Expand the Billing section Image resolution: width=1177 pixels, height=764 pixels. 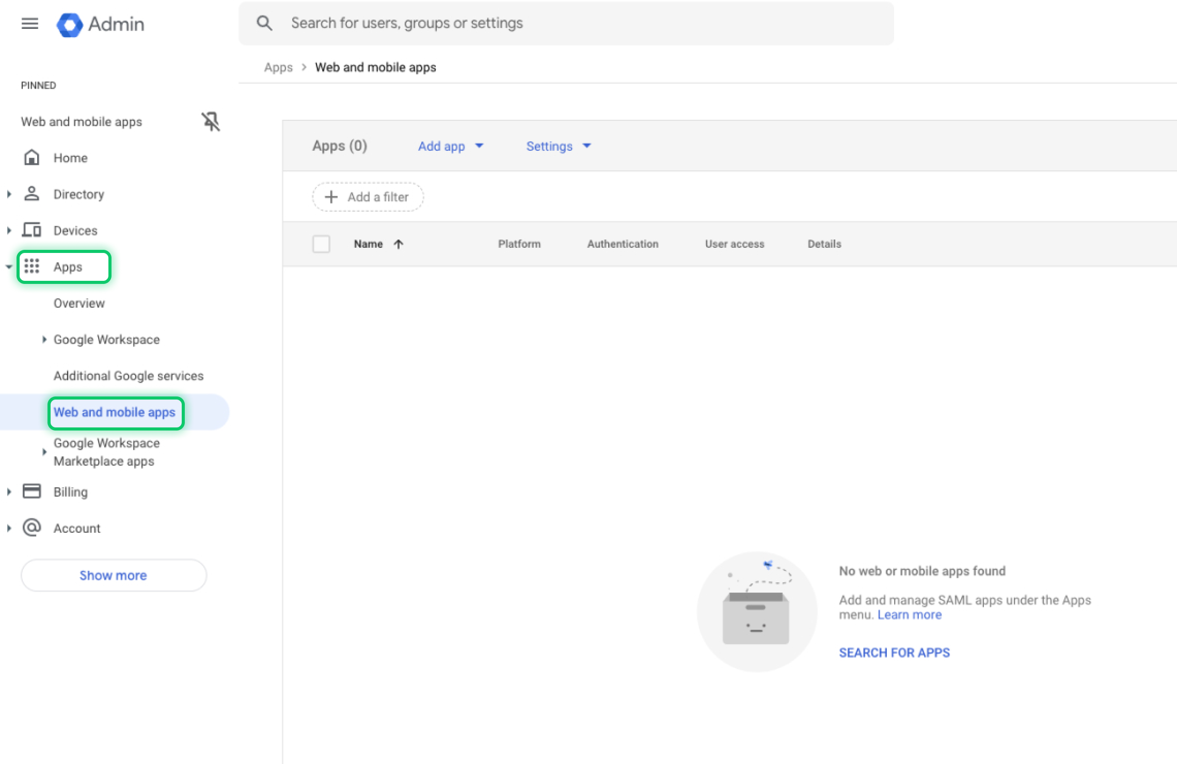pos(9,492)
